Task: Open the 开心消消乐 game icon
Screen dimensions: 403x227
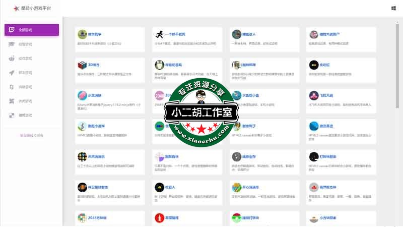Action: [236, 187]
